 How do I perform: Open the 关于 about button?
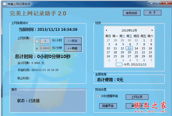(152, 13)
